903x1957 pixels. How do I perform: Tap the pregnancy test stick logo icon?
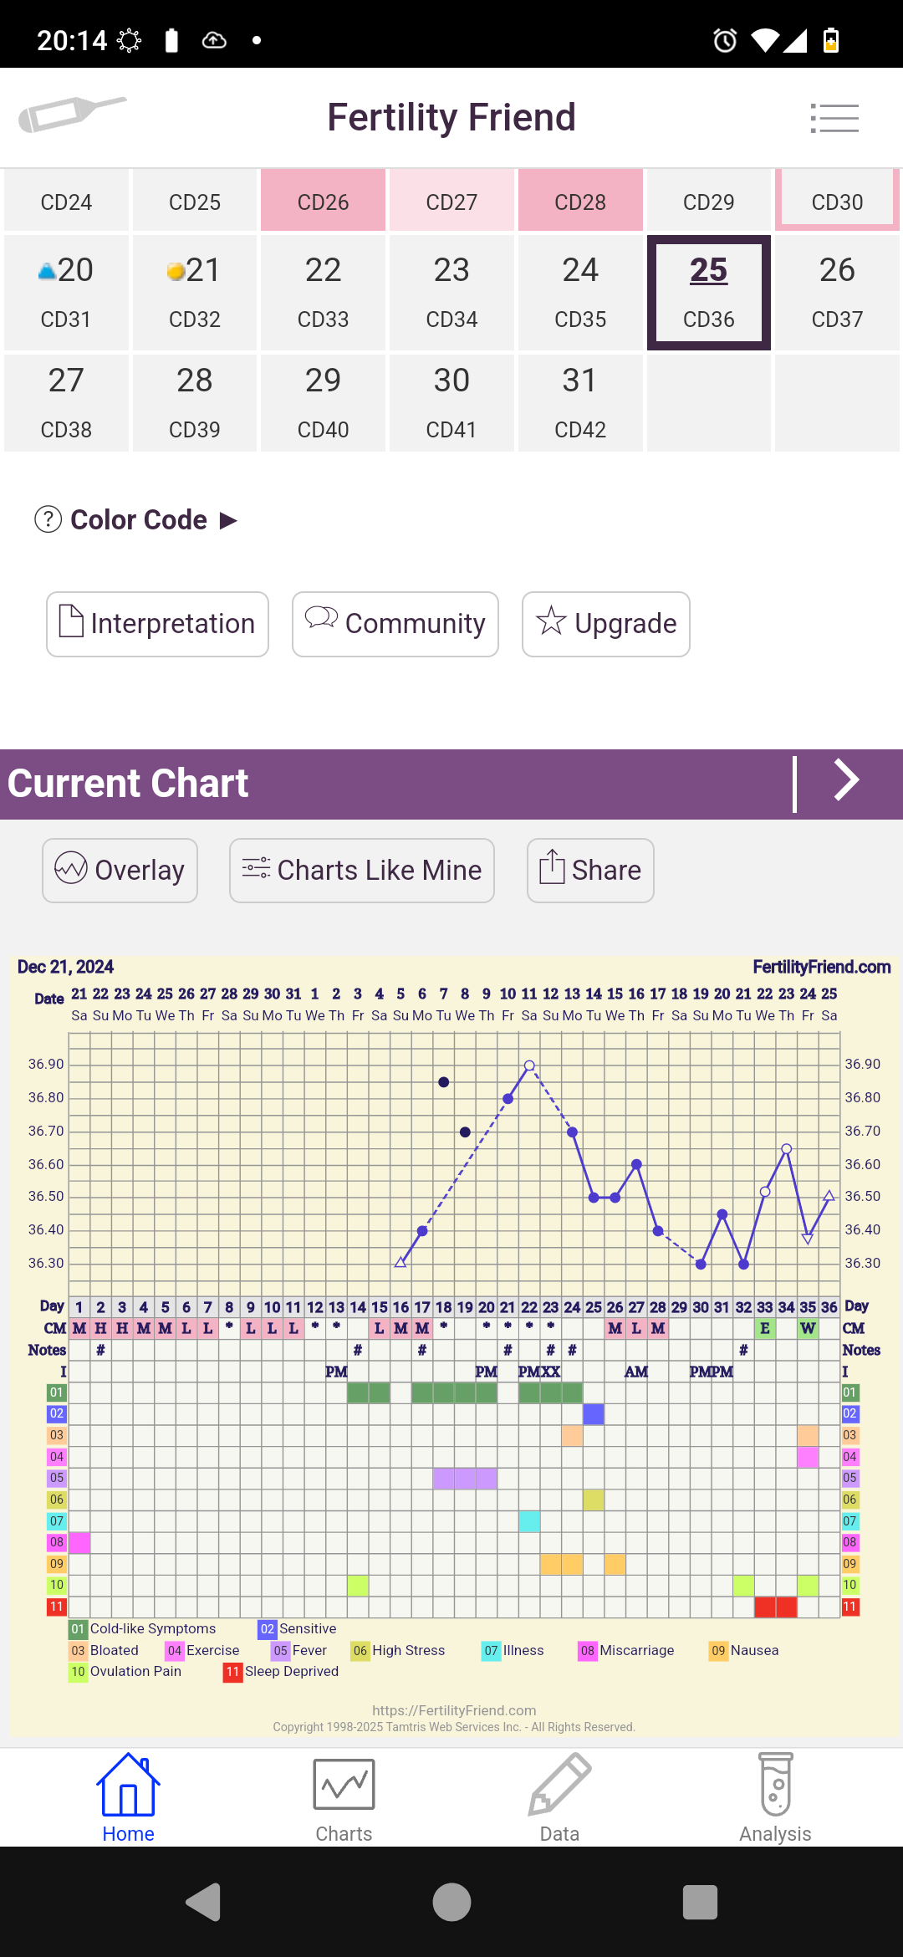(x=72, y=114)
